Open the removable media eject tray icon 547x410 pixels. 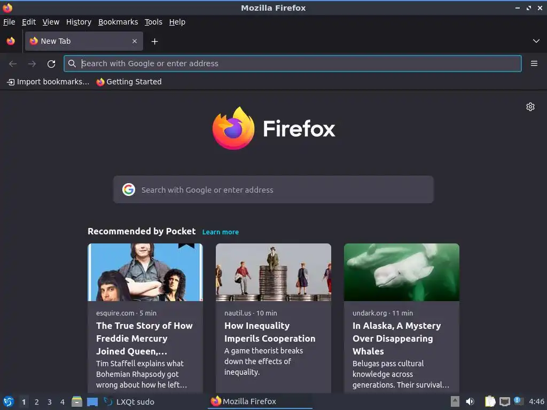point(455,401)
